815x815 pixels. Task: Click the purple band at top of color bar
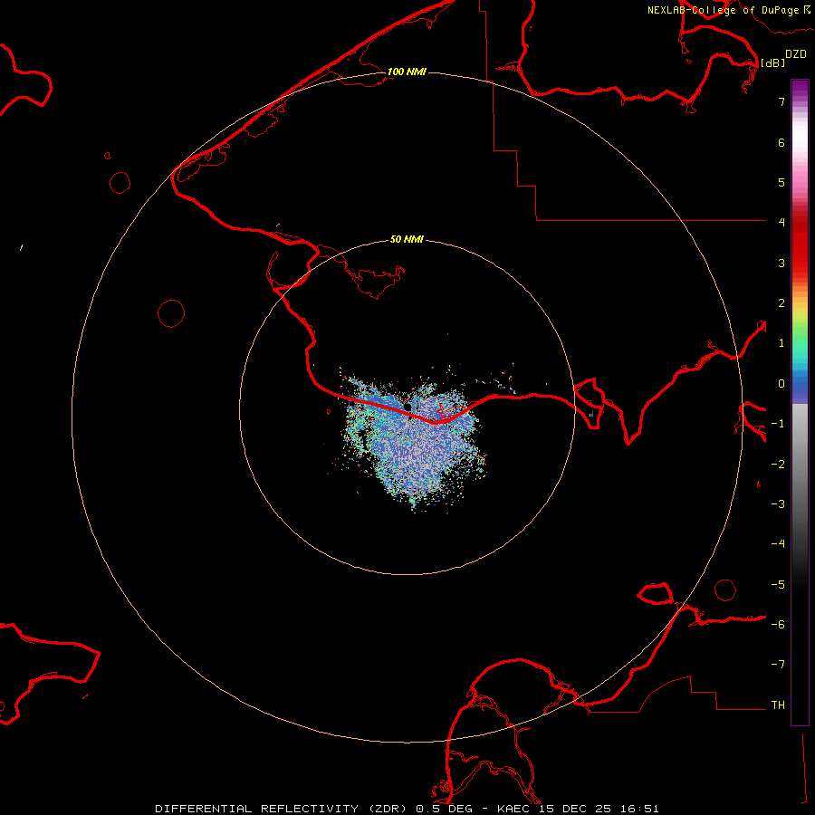pyautogui.click(x=800, y=90)
